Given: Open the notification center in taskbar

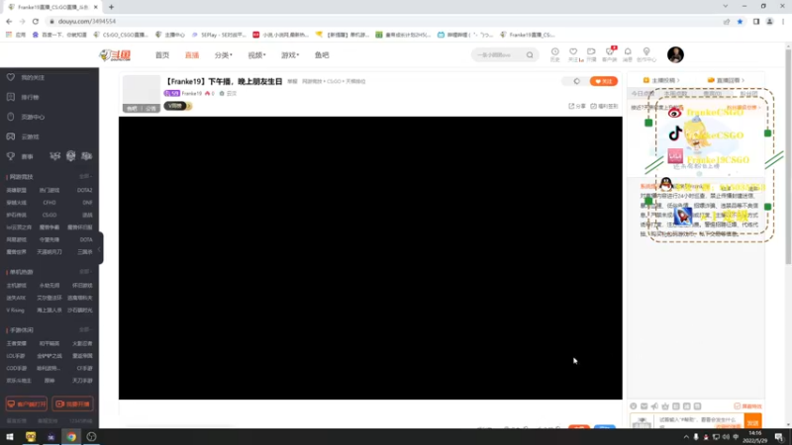Looking at the screenshot, I should point(779,437).
